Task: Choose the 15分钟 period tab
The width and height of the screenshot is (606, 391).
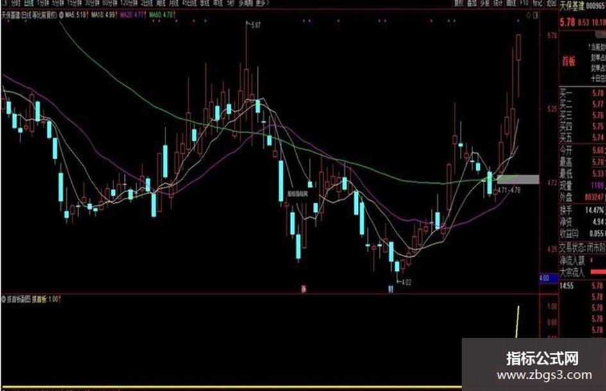Action: (74, 3)
